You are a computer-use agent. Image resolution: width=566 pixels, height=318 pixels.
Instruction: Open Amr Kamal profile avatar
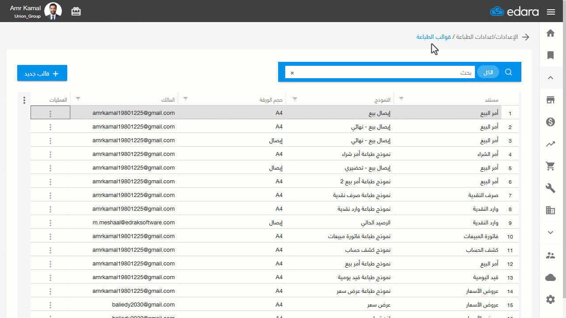[54, 11]
